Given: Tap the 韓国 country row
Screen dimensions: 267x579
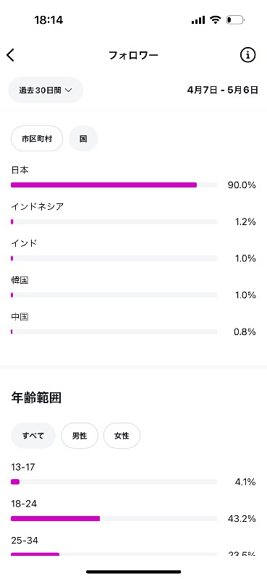Looking at the screenshot, I should pos(133,288).
